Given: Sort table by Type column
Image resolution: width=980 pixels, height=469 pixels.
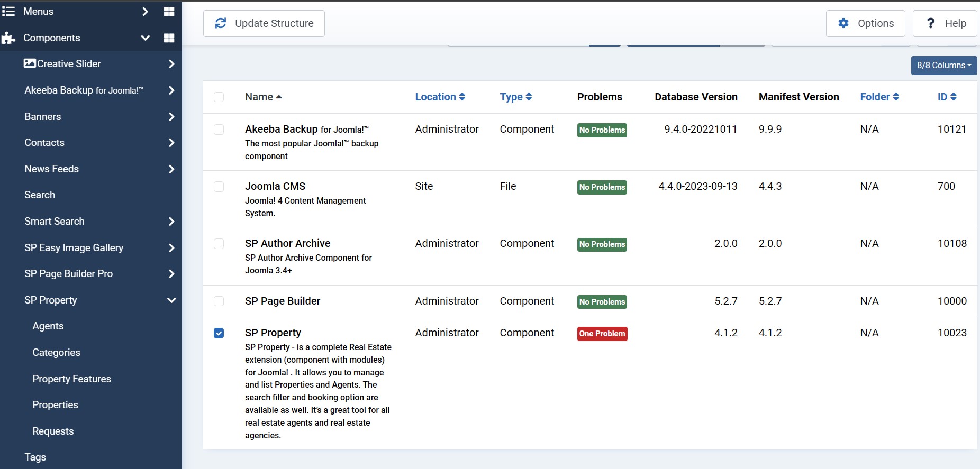Looking at the screenshot, I should coord(515,97).
